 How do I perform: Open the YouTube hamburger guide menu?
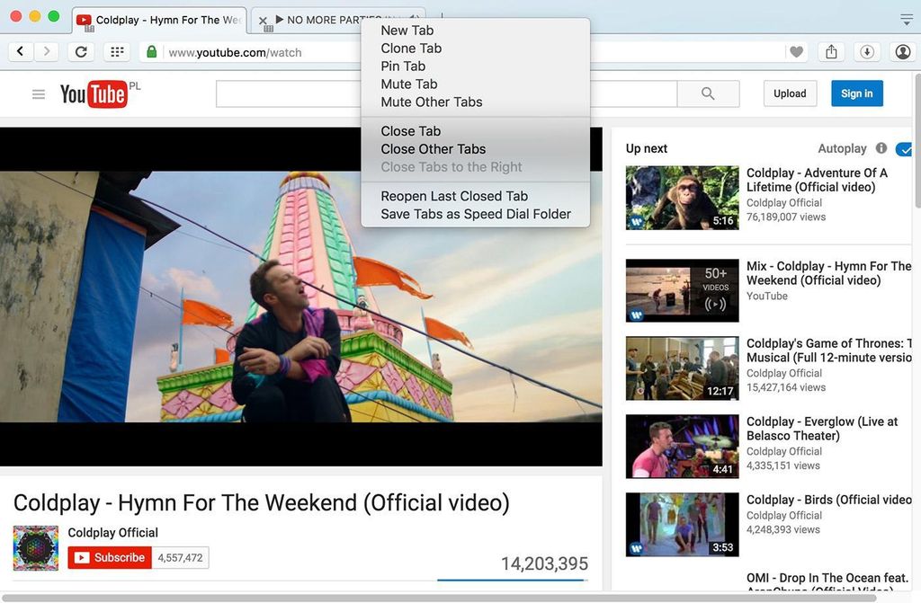tap(39, 93)
